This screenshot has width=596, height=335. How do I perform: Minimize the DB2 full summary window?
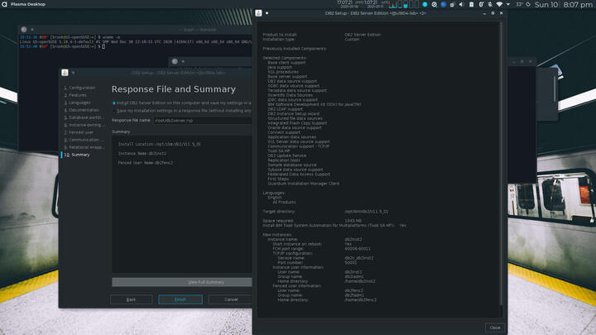(484, 13)
